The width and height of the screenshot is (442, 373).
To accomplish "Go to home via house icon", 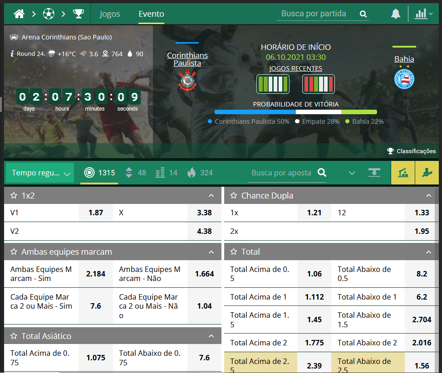I will point(19,14).
